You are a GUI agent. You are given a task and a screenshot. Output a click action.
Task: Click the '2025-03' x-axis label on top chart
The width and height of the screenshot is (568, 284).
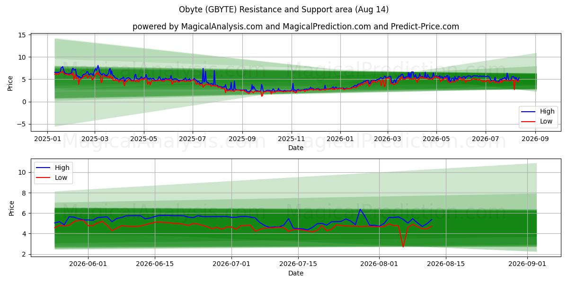[95, 139]
